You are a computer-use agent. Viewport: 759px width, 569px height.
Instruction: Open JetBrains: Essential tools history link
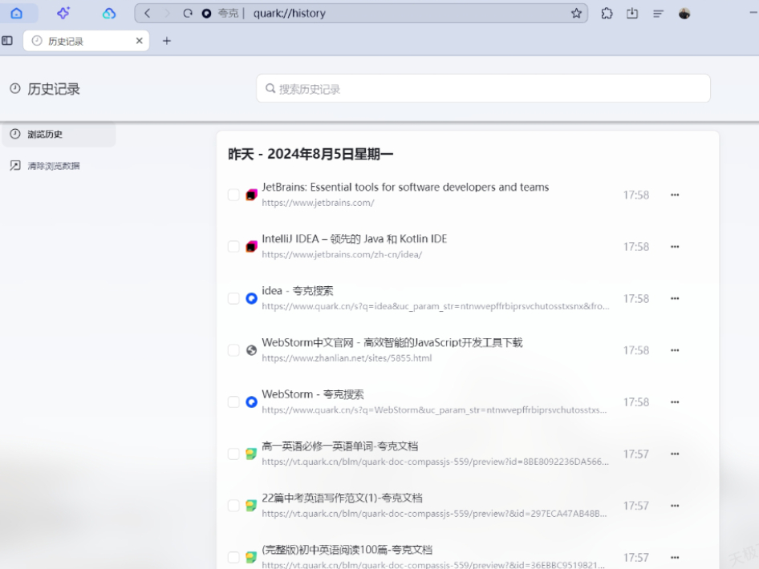[405, 187]
